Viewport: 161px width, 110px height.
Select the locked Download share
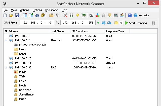[x=22, y=90]
